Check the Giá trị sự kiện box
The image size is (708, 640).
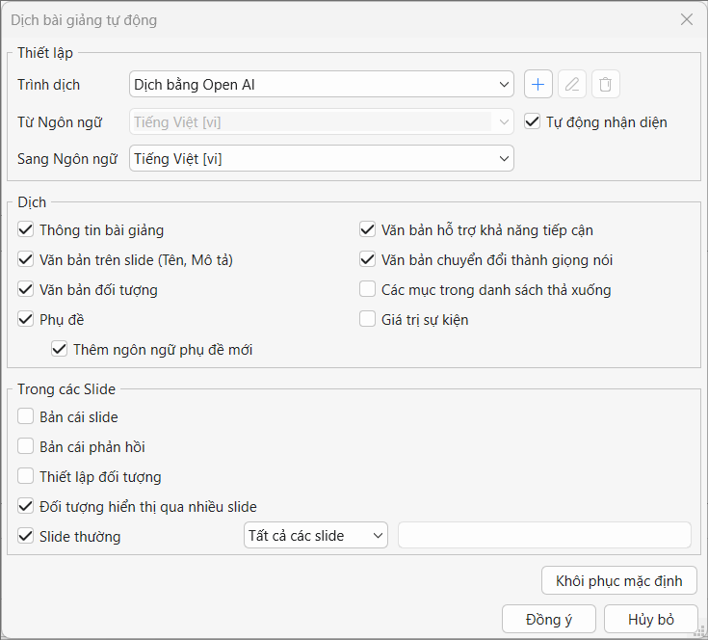click(x=367, y=319)
